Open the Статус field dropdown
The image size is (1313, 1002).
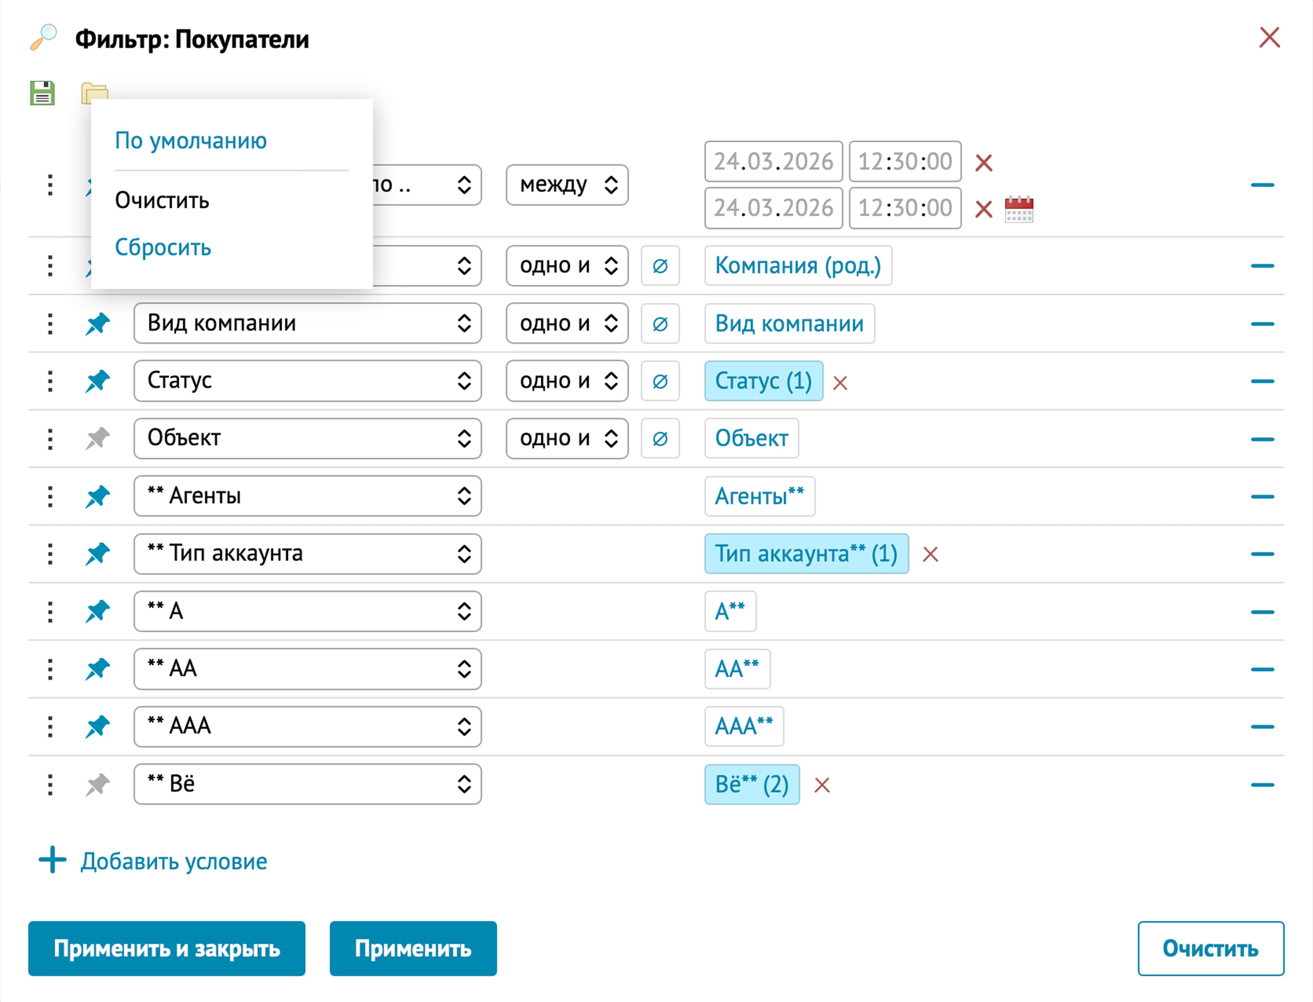click(307, 381)
